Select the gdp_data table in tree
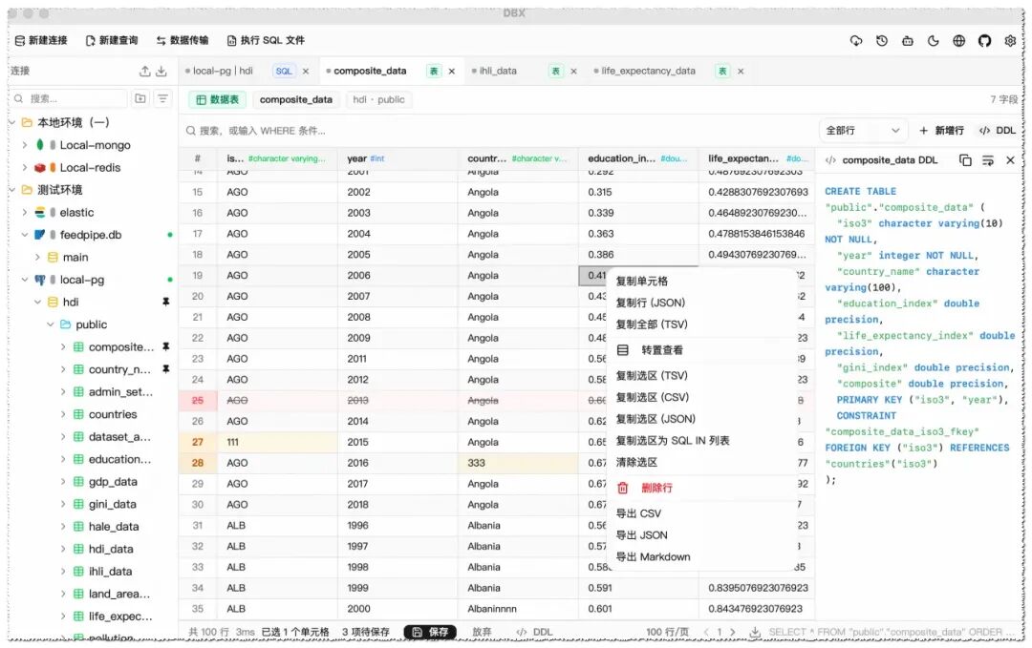 113,482
